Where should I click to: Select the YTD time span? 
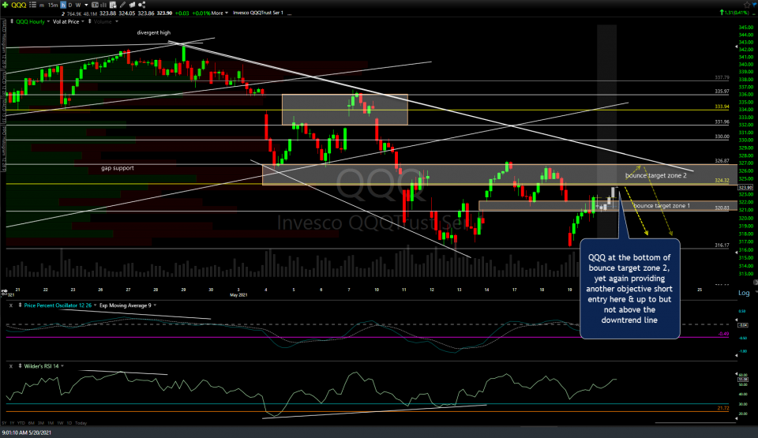[21, 423]
